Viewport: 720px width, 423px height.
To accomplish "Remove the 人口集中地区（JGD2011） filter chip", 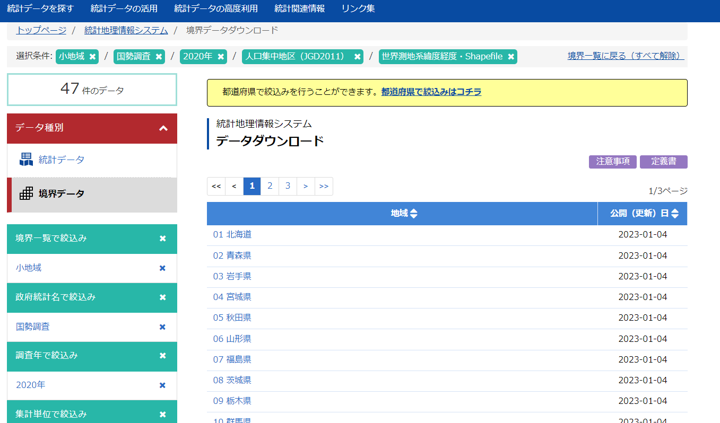I will click(357, 57).
